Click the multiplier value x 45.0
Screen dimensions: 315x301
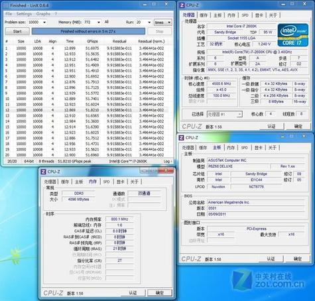point(221,90)
